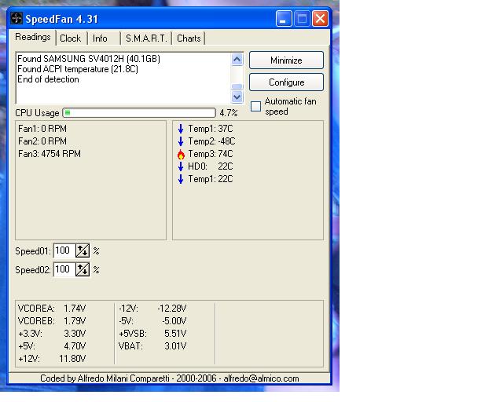Open the Configure dialog button
The image size is (503, 402).
click(x=286, y=82)
